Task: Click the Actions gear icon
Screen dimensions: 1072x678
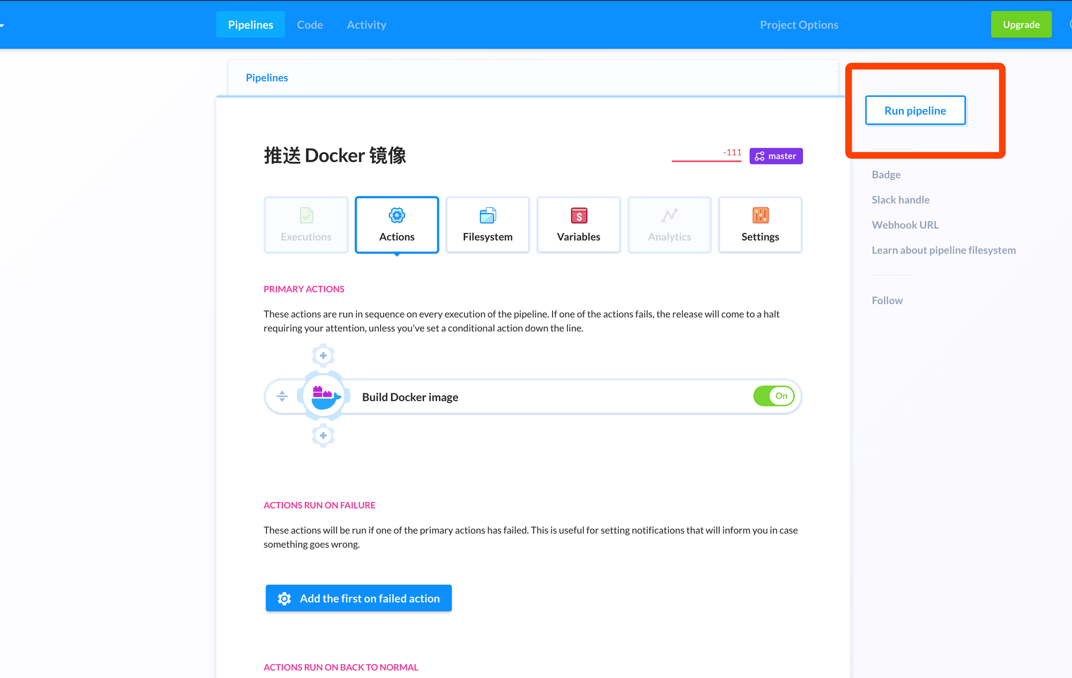Action: click(397, 215)
